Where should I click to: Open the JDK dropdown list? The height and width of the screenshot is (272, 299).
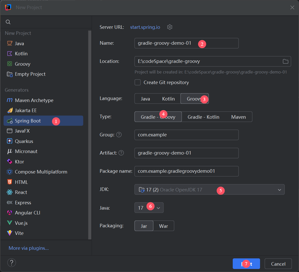pos(209,190)
